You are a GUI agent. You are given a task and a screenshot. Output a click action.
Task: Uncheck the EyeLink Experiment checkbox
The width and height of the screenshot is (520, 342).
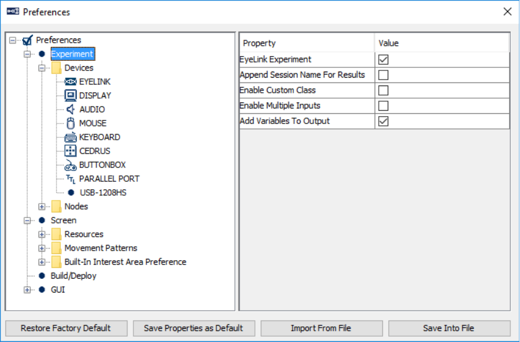tap(383, 60)
